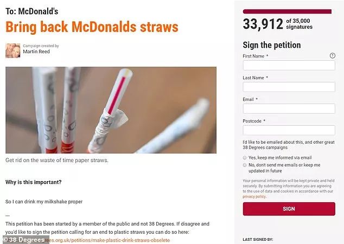Click the 33,912 signatures counter
The image size is (344, 244).
[x=263, y=24]
